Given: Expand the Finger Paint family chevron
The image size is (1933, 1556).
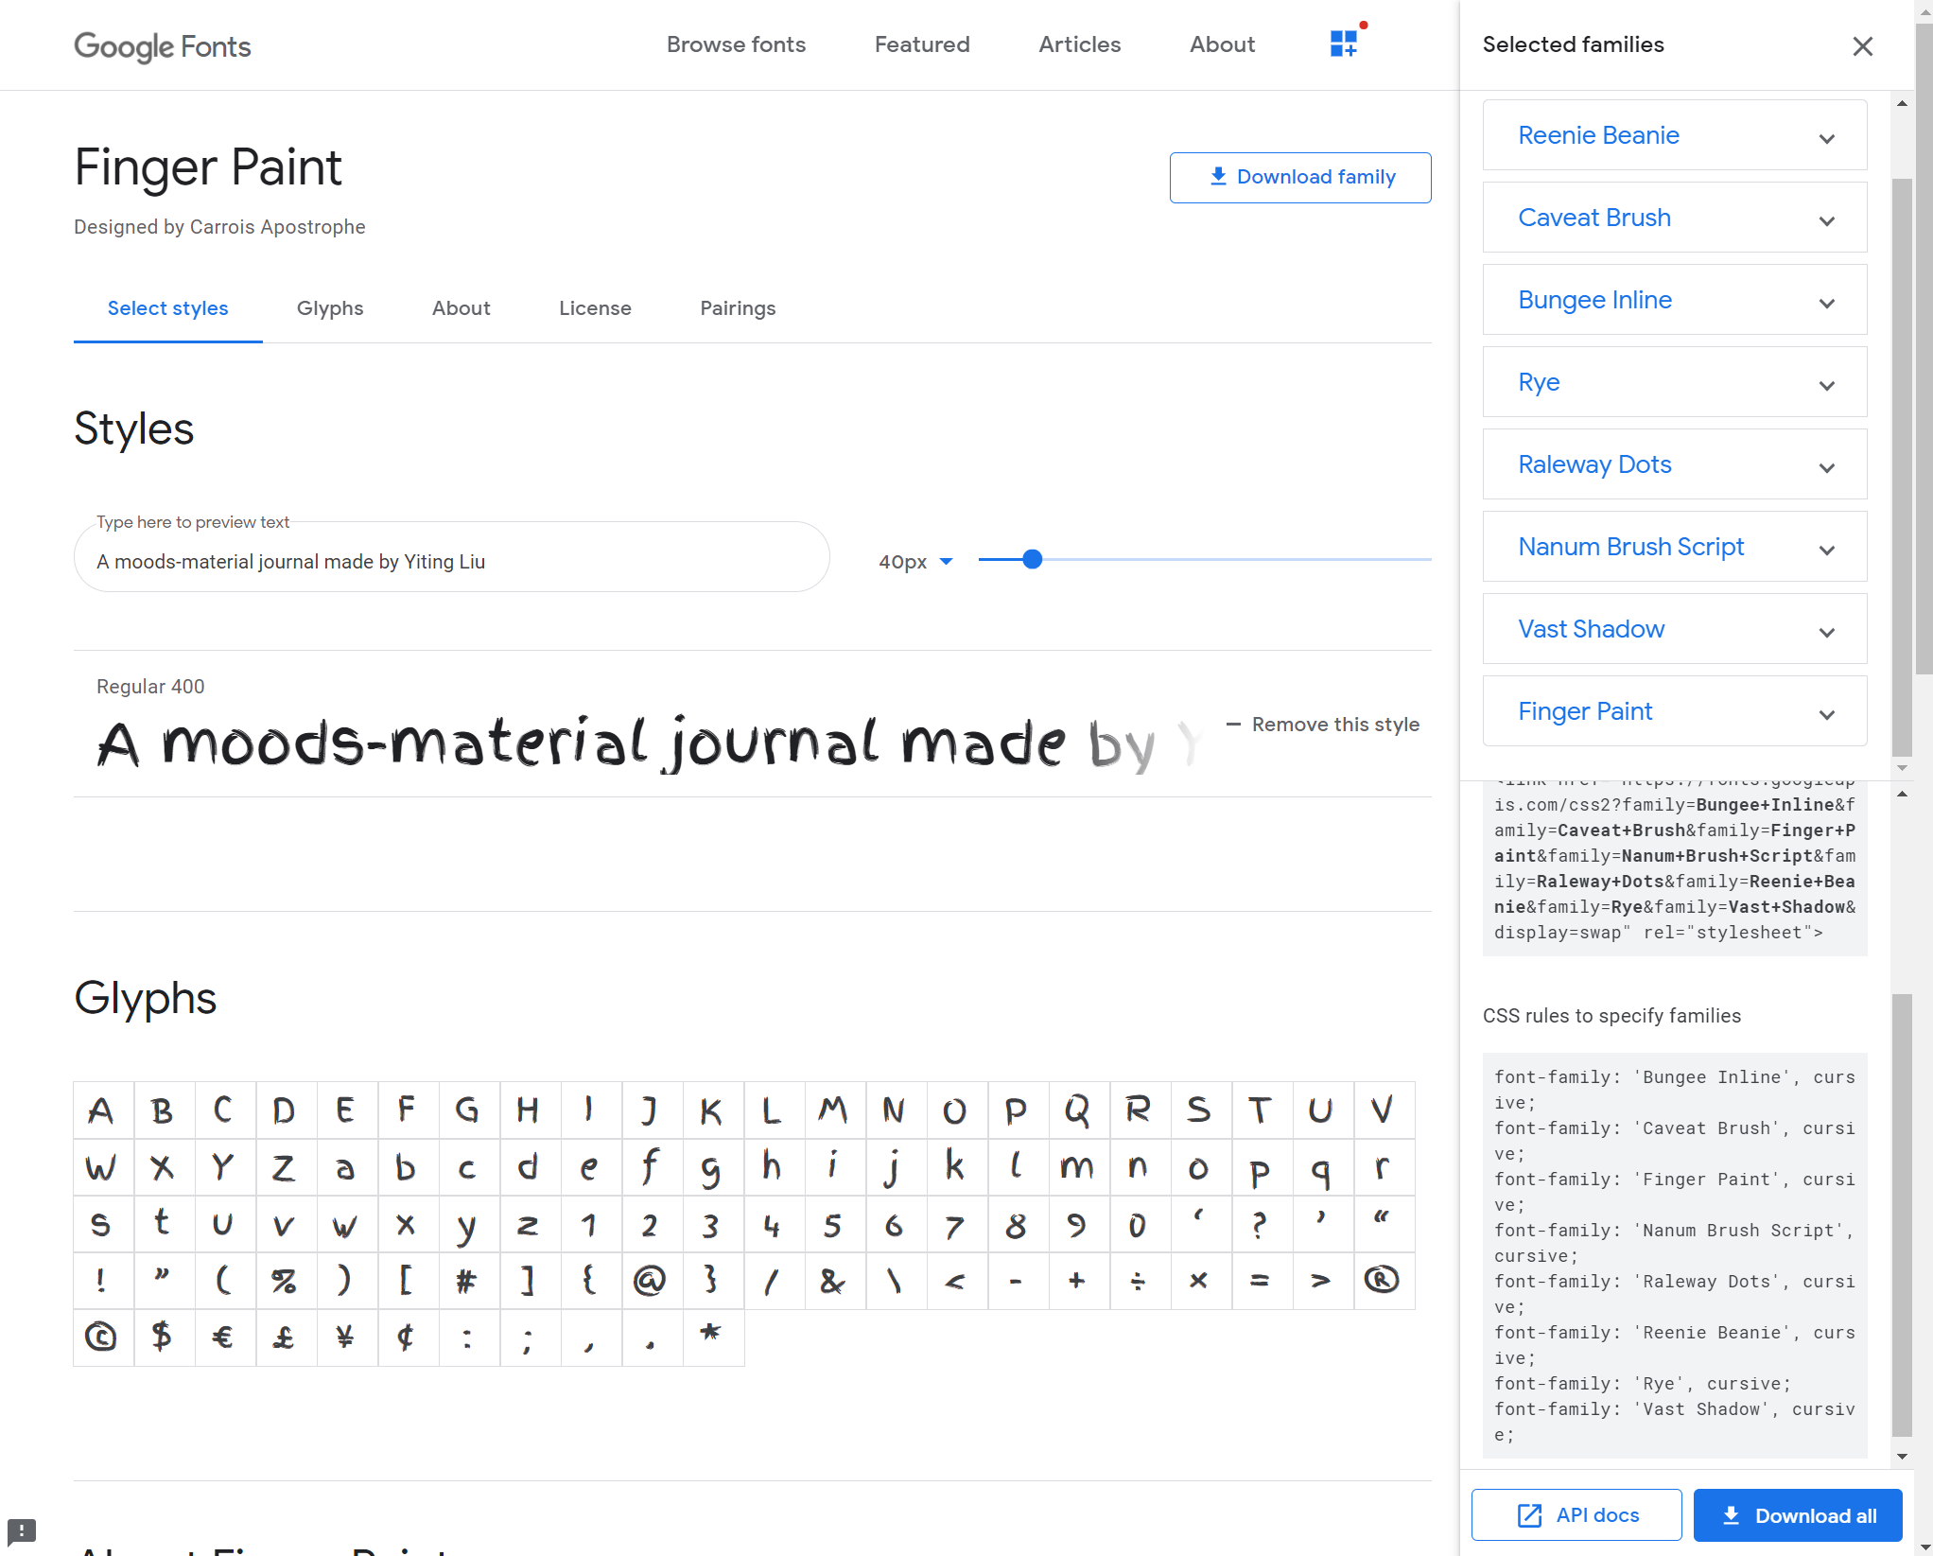Looking at the screenshot, I should 1826,714.
